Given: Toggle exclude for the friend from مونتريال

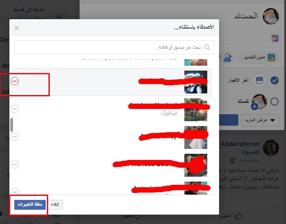Looking at the screenshot, I should 15,109.
